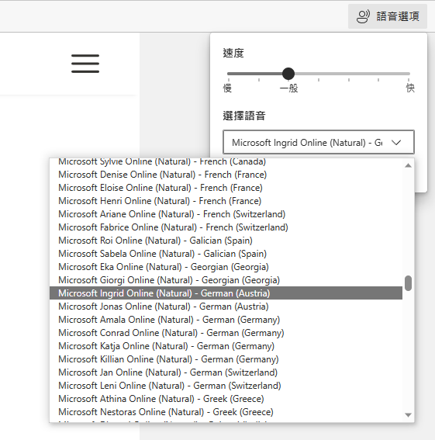
Task: Select Microsoft Roi Galician (Spain)
Action: (x=226, y=241)
